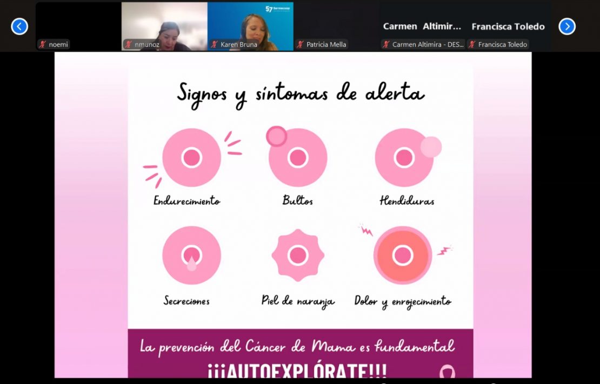Click the next participants arrow button
Screen dimensions: 600x384
(x=566, y=26)
